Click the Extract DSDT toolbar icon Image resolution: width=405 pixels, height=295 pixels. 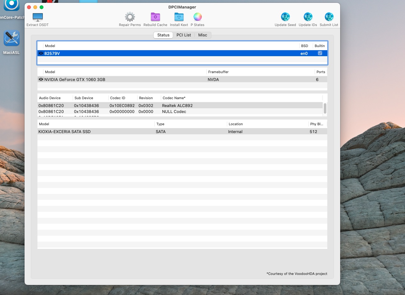click(x=37, y=17)
